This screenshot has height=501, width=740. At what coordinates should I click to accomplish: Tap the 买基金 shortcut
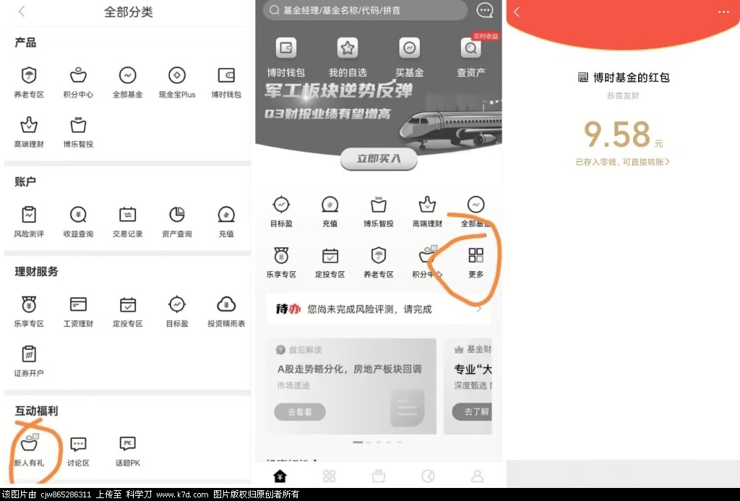tap(409, 57)
